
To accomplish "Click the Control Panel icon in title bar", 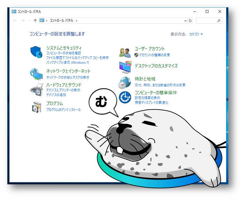I will tap(14, 12).
